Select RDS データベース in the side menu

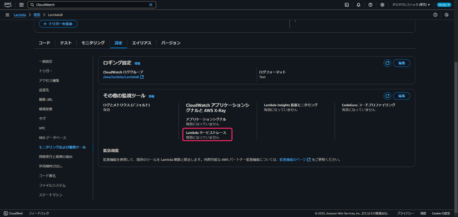(x=53, y=138)
